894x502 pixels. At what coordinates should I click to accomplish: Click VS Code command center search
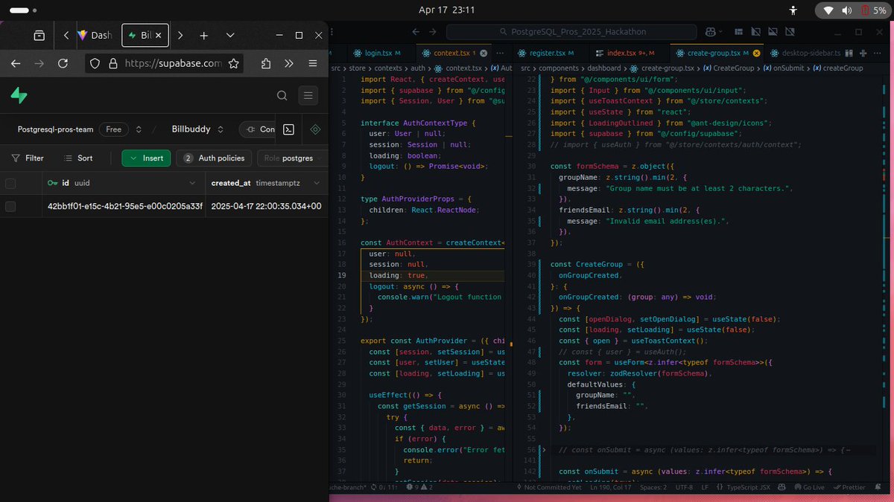click(x=572, y=32)
